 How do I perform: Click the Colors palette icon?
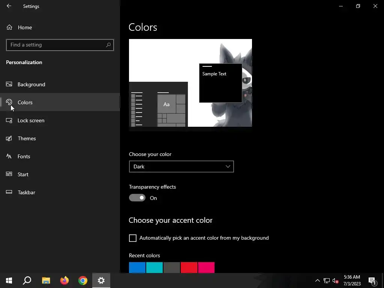(x=9, y=102)
